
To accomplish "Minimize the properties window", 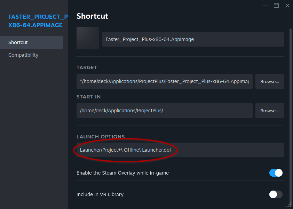I will click(265, 6).
